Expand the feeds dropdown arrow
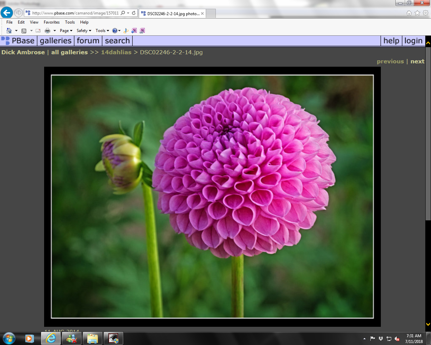This screenshot has width=431, height=345. point(31,31)
